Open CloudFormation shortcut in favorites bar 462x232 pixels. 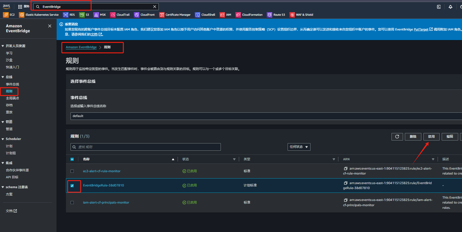pos(249,15)
